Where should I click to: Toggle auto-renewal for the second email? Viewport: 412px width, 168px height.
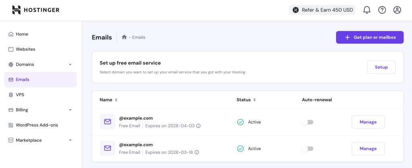(307, 149)
